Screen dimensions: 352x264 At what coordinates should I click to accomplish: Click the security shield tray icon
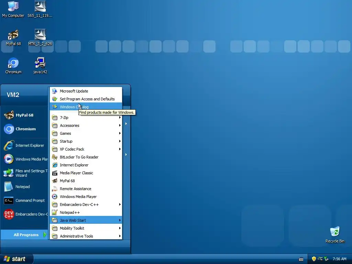point(314,259)
